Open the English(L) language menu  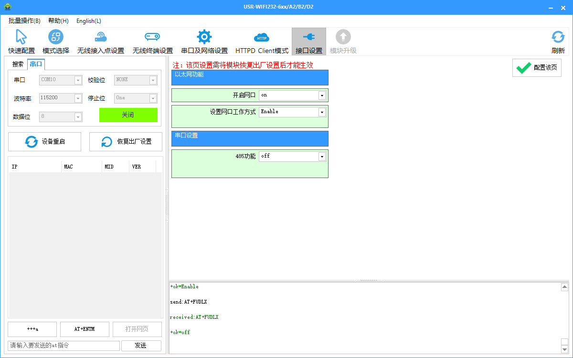coord(89,21)
